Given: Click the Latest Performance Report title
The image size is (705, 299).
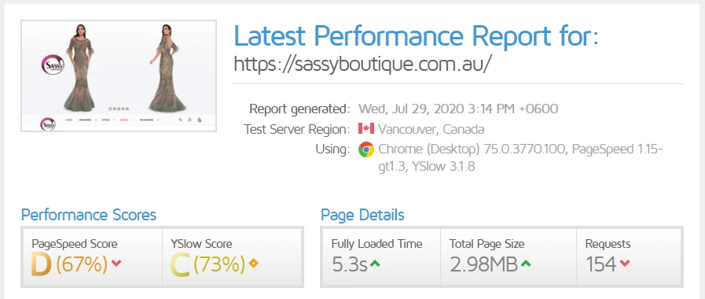Looking at the screenshot, I should [417, 36].
